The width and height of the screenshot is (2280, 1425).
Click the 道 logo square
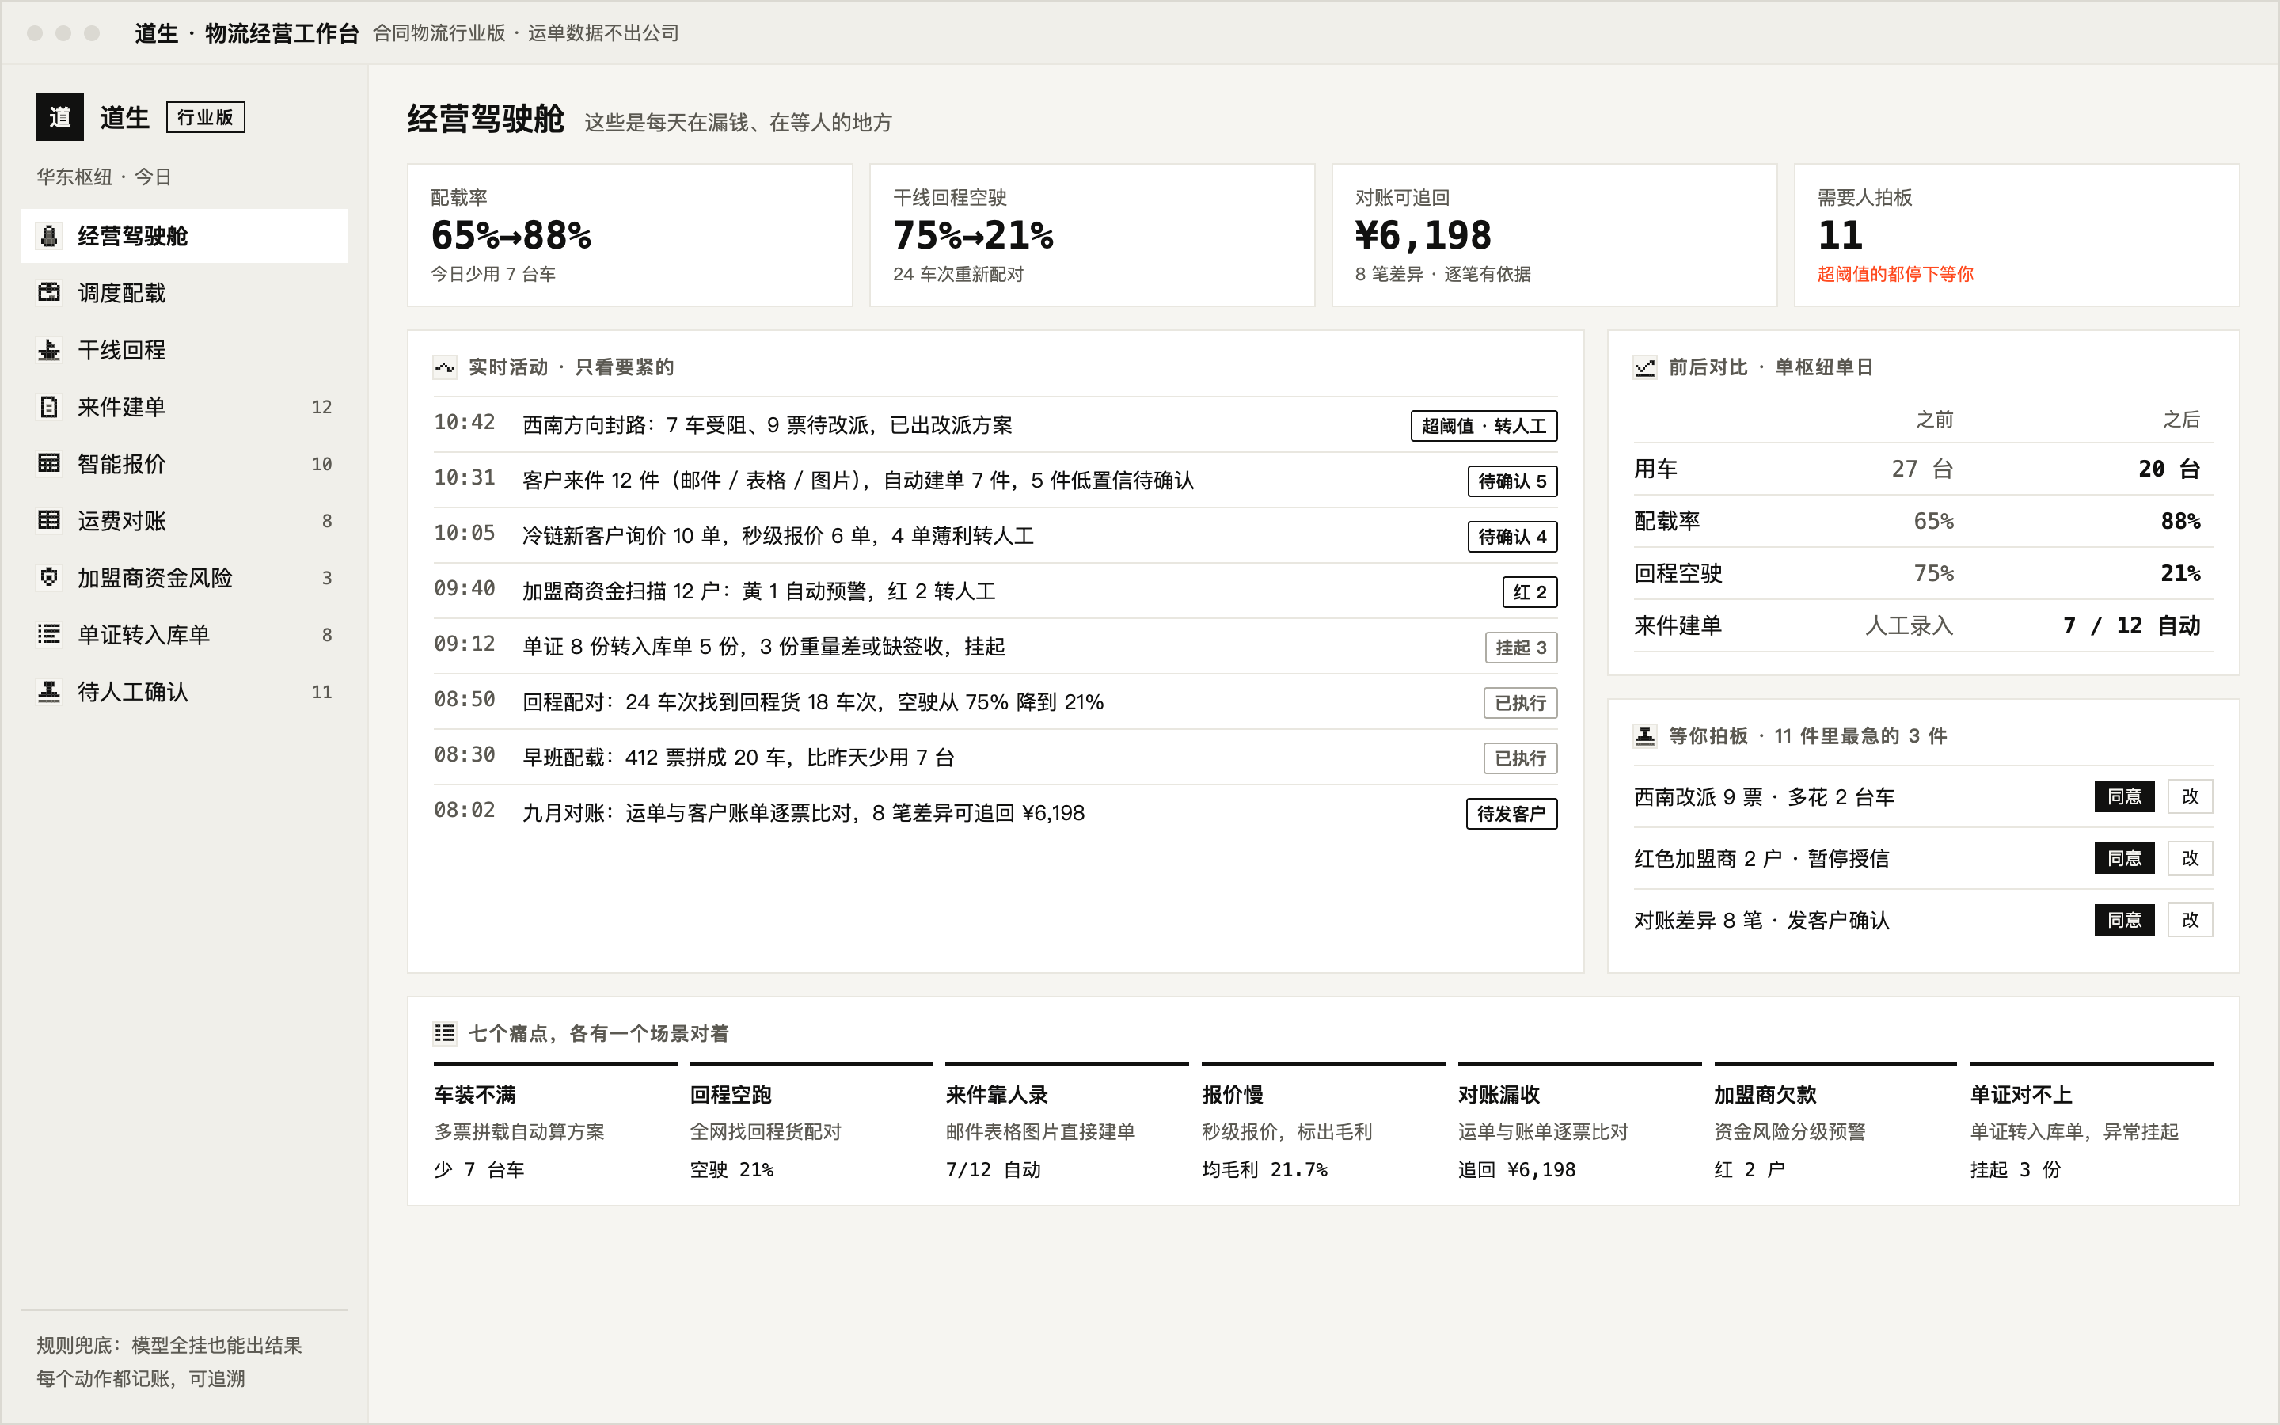[60, 117]
